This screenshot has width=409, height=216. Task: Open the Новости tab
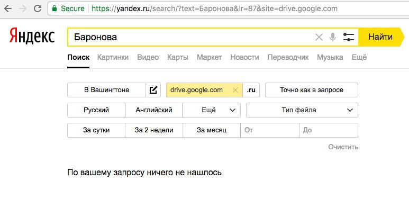click(x=244, y=57)
